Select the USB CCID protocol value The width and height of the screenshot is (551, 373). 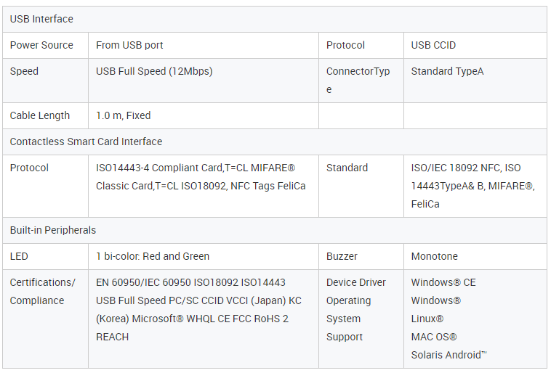pos(433,45)
